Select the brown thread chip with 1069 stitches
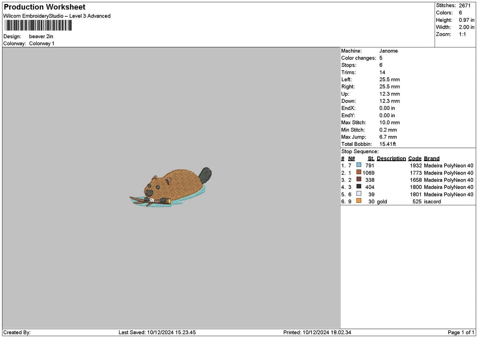 click(x=359, y=173)
